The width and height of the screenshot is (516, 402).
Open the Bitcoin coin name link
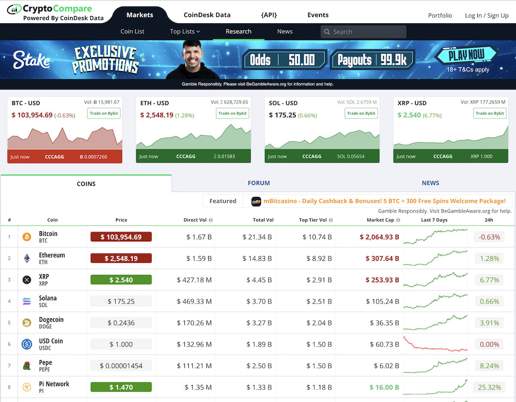click(x=48, y=233)
